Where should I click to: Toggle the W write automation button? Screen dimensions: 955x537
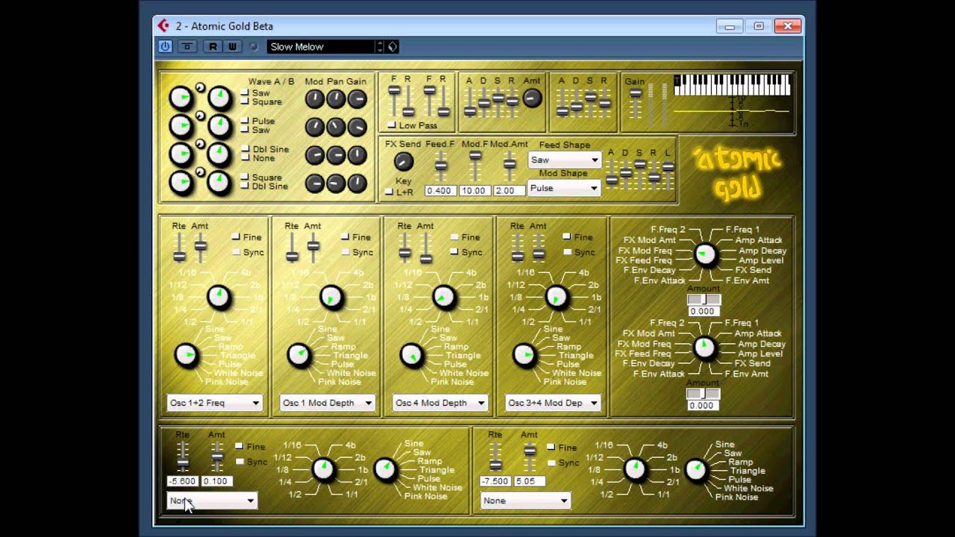pyautogui.click(x=232, y=46)
